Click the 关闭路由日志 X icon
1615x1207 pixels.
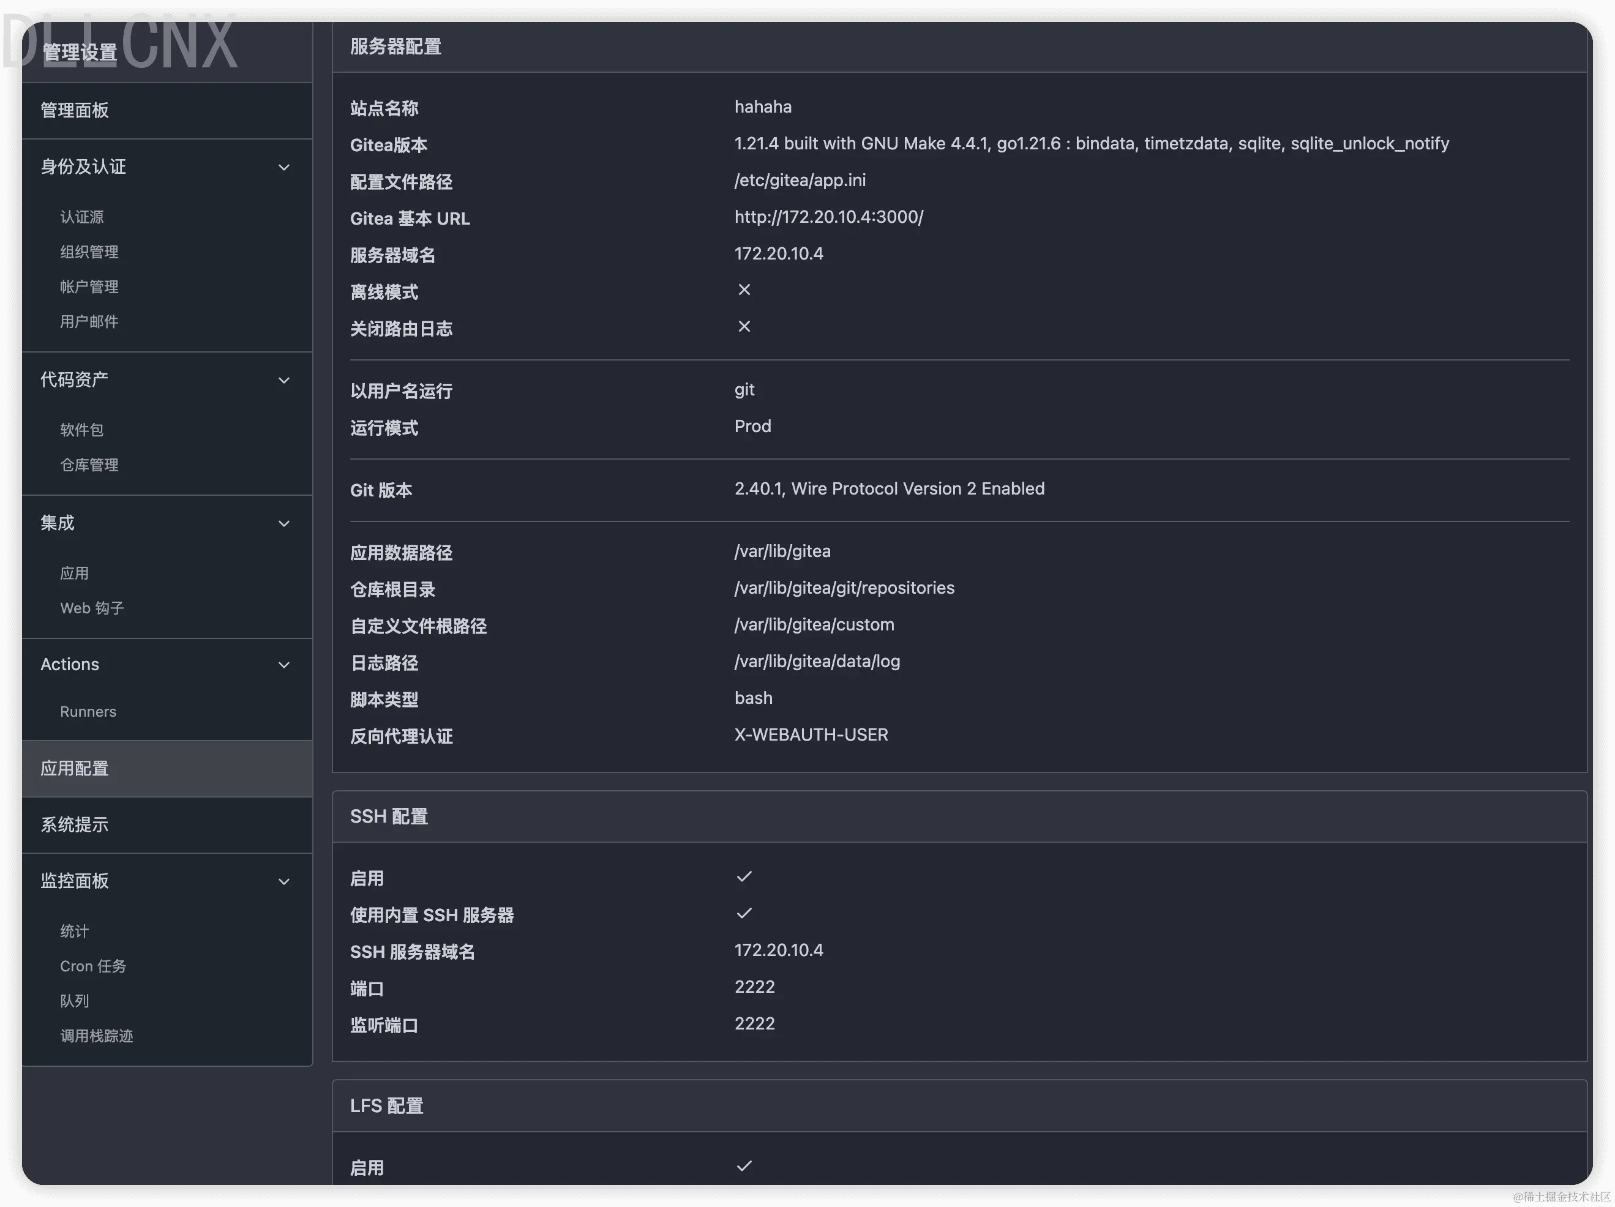[744, 327]
